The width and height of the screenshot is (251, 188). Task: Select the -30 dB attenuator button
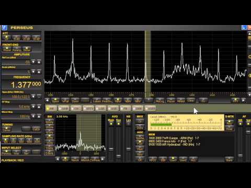(37, 38)
